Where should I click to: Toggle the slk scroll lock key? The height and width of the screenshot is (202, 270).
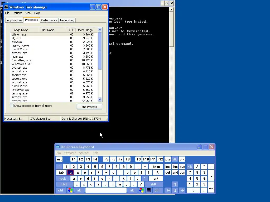pyautogui.click(x=175, y=159)
